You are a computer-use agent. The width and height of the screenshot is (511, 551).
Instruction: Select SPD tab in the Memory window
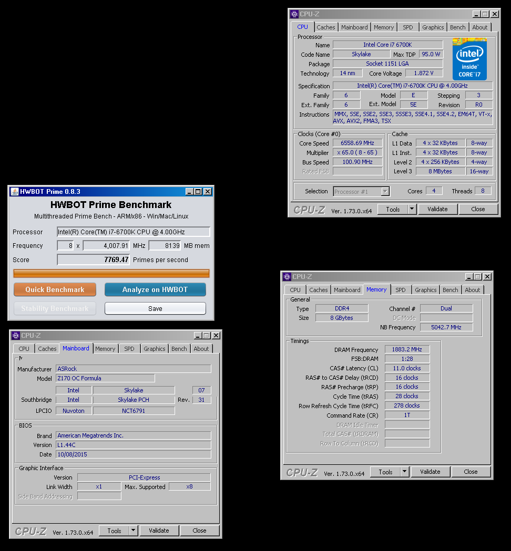[x=400, y=290]
